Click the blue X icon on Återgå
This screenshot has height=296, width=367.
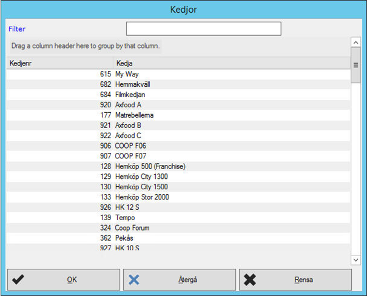[134, 280]
